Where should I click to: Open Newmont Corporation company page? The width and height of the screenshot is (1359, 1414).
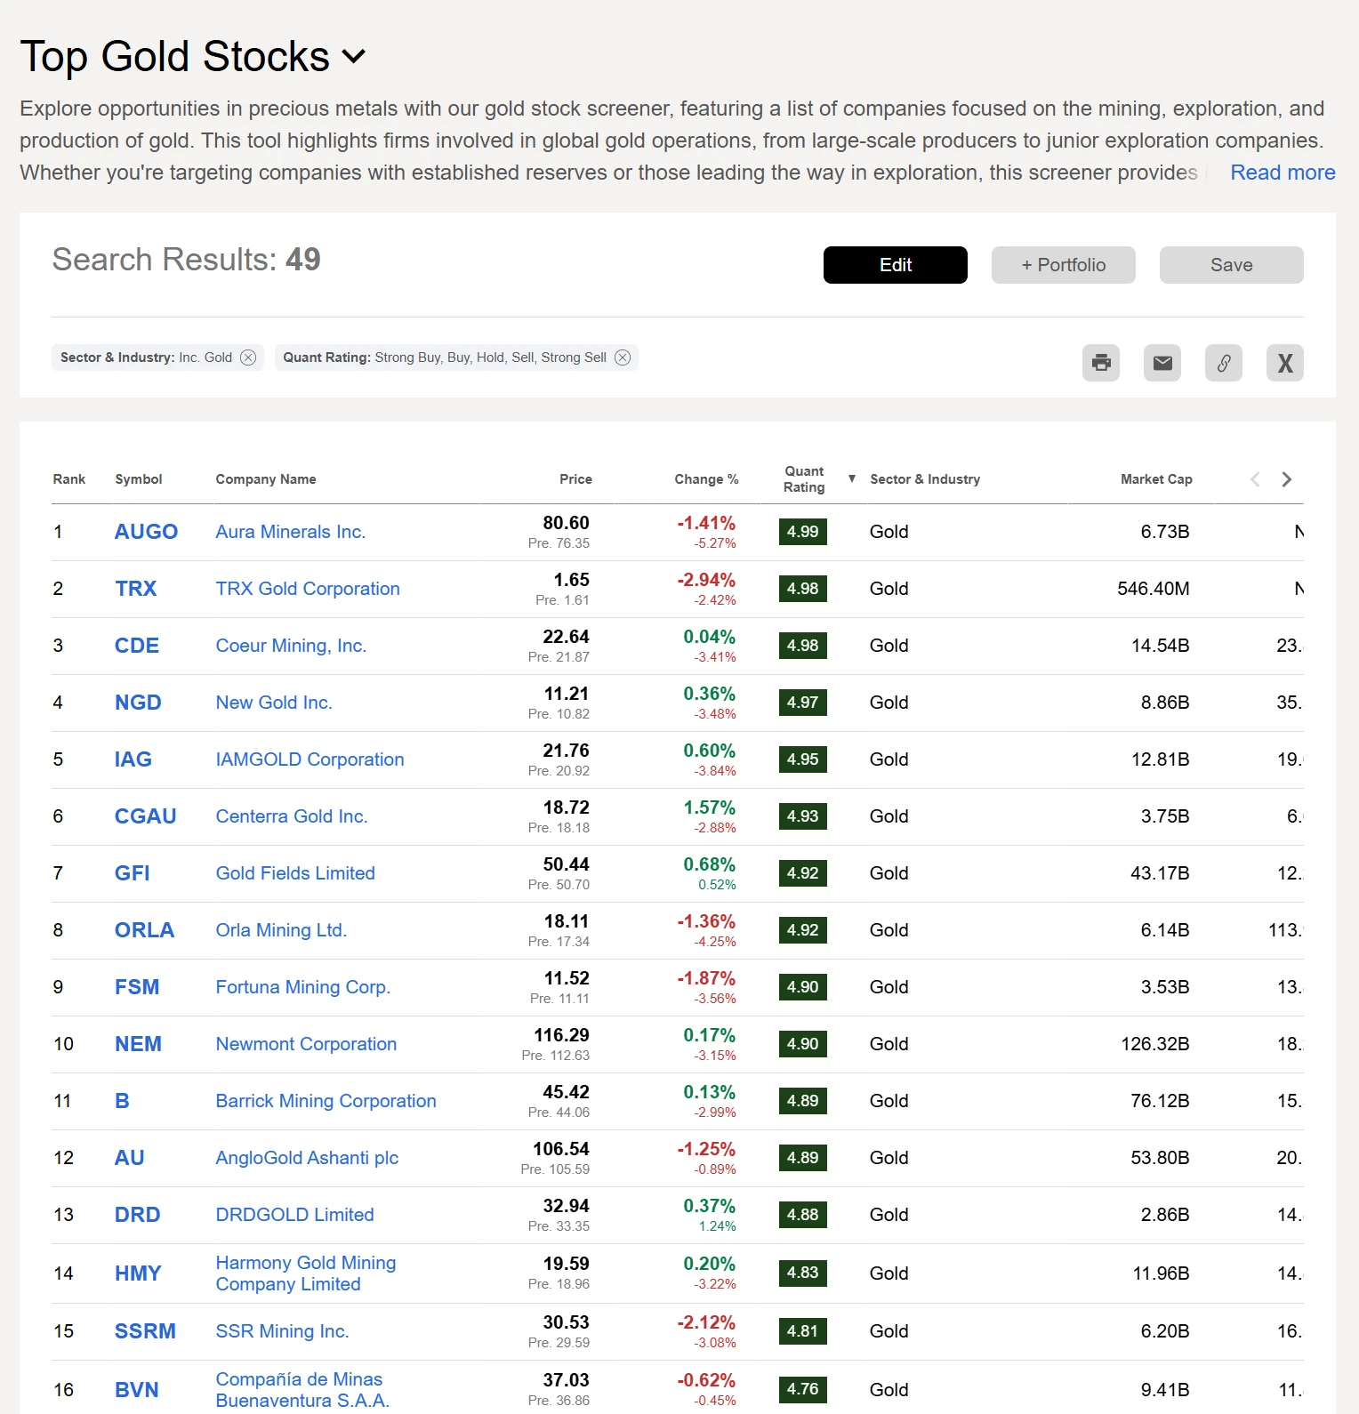pos(306,1044)
